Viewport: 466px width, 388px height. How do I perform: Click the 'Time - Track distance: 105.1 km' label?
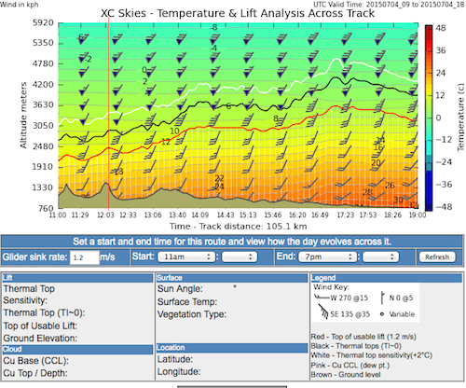pos(239,227)
